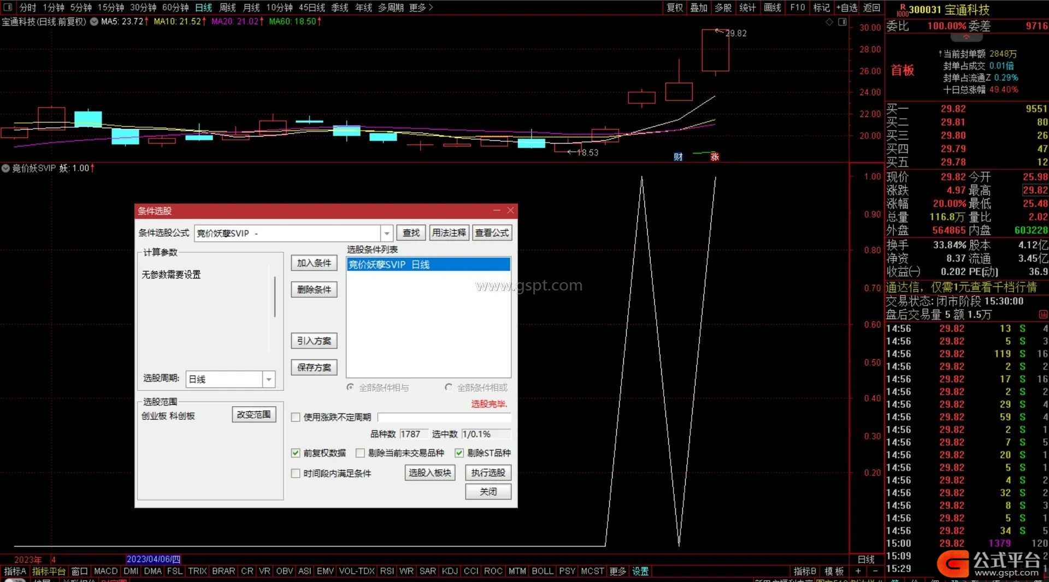This screenshot has width=1049, height=582.
Task: Click the red icon next to 盘后交易量
Action: point(1043,314)
